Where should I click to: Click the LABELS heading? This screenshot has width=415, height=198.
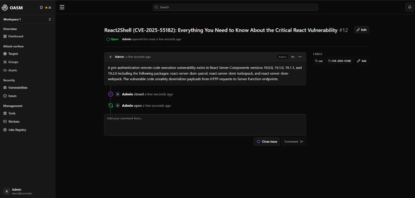[x=317, y=54]
